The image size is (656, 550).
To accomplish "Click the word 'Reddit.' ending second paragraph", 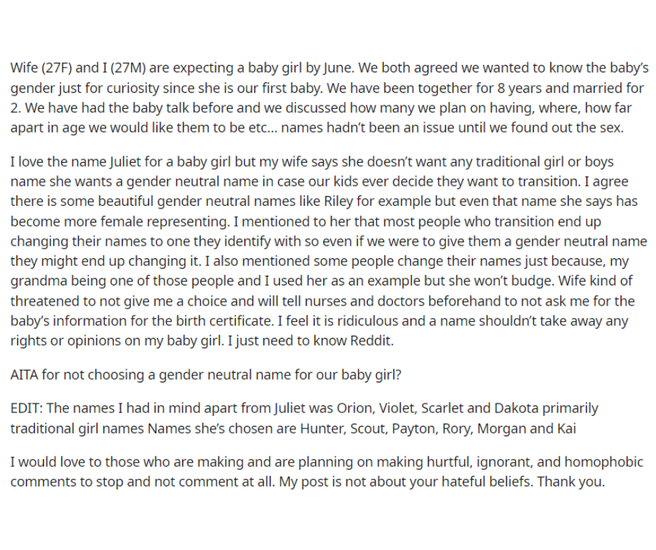I will pyautogui.click(x=372, y=341).
